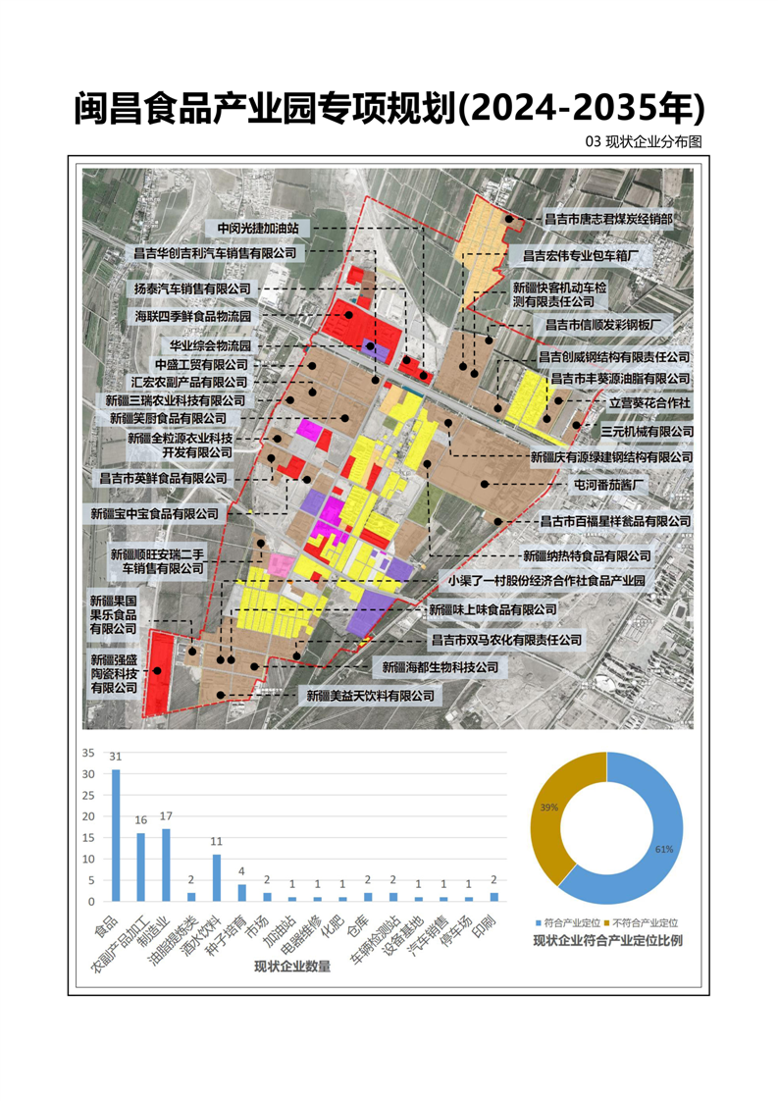Click the label 新疆笑厨食品有限公司

[x=168, y=418]
